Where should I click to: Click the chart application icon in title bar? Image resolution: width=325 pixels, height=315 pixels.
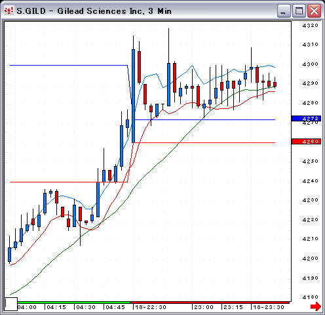pos(9,10)
